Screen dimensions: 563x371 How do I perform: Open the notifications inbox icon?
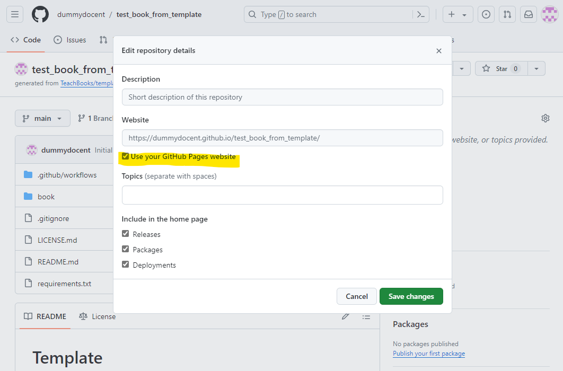529,14
